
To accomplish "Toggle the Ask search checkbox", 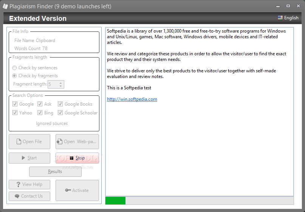I will (x=40, y=104).
